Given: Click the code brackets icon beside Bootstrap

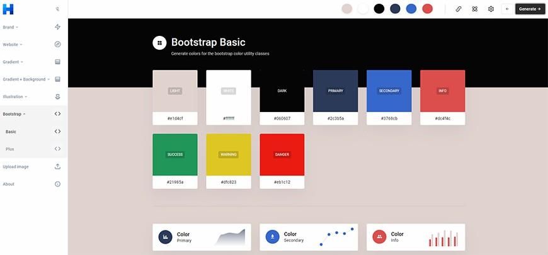Looking at the screenshot, I should pos(58,114).
